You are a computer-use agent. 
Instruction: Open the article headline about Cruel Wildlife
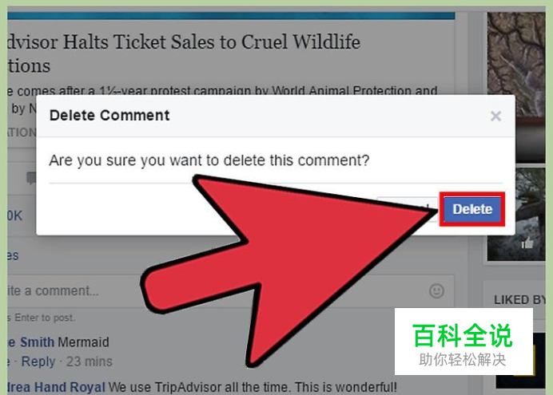click(184, 53)
